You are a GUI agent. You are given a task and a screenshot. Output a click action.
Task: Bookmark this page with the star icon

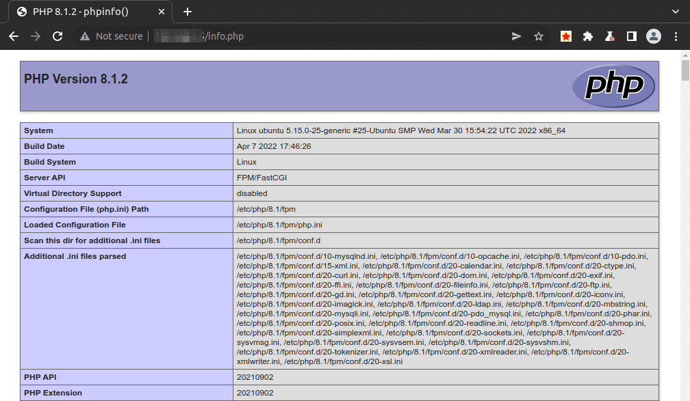pyautogui.click(x=539, y=36)
